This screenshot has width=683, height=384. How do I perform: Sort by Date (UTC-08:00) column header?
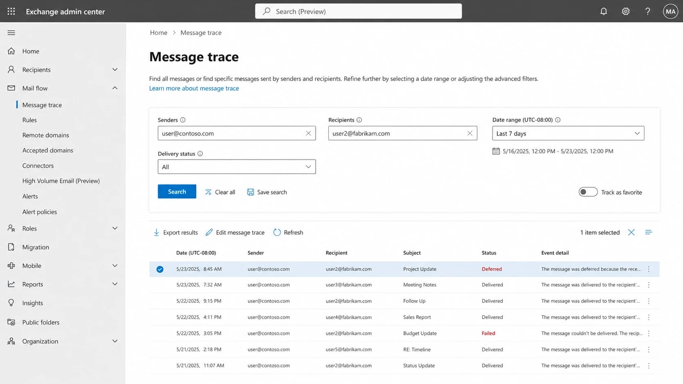tap(196, 253)
